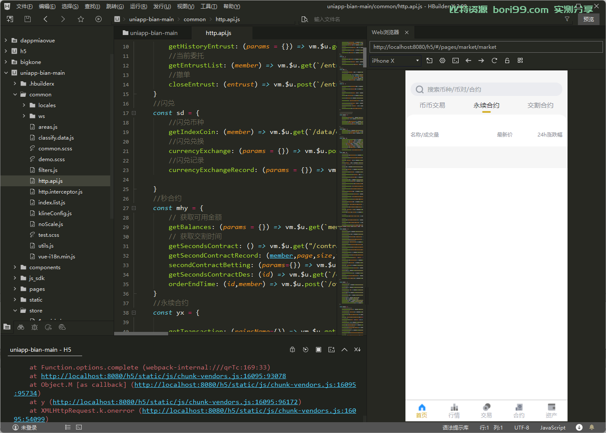Click the web browser back arrow
Viewport: 606px width, 433px height.
tap(468, 60)
